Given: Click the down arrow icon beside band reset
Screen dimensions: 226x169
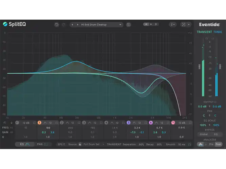Looking at the screenshot, I should 12,123.
